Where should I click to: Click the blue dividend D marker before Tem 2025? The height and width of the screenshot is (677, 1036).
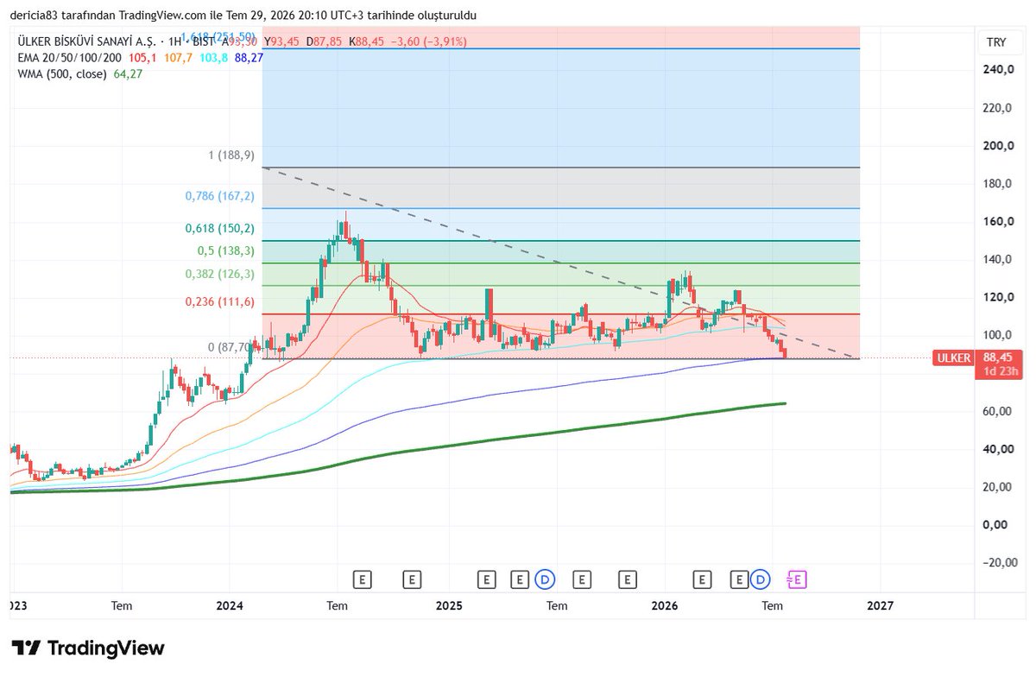(545, 579)
